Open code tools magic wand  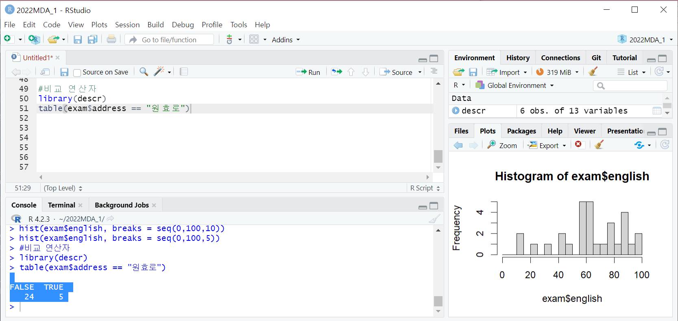[159, 71]
